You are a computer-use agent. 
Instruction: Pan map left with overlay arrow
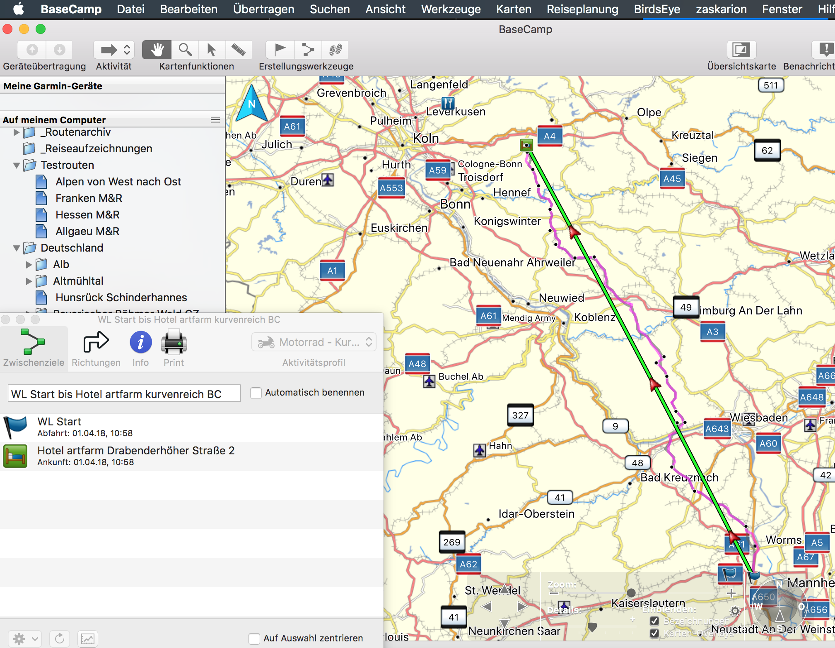[487, 607]
